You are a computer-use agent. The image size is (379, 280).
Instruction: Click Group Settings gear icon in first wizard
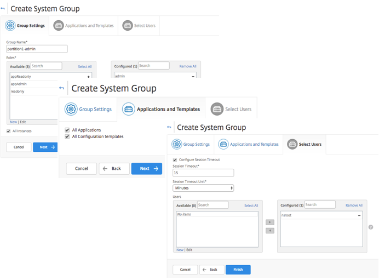(10, 25)
